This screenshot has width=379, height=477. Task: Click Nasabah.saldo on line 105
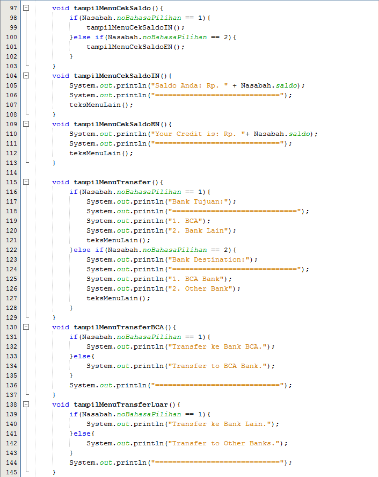pyautogui.click(x=269, y=85)
